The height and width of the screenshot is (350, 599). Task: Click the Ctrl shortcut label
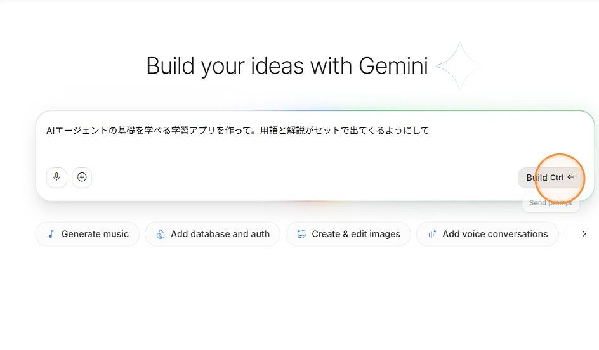[x=556, y=178]
